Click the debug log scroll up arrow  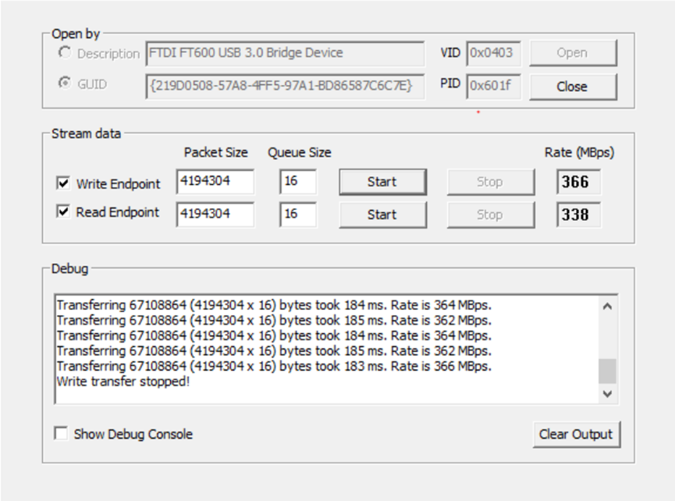coord(607,307)
